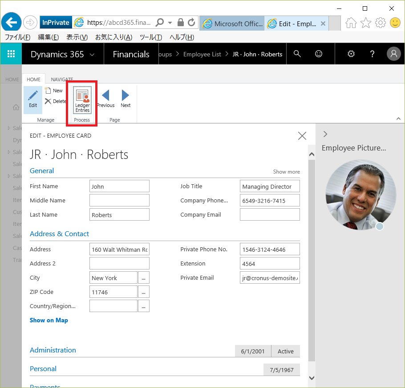Click the home icon in left sidebar
Screen dimensions: 405x388
[16, 107]
